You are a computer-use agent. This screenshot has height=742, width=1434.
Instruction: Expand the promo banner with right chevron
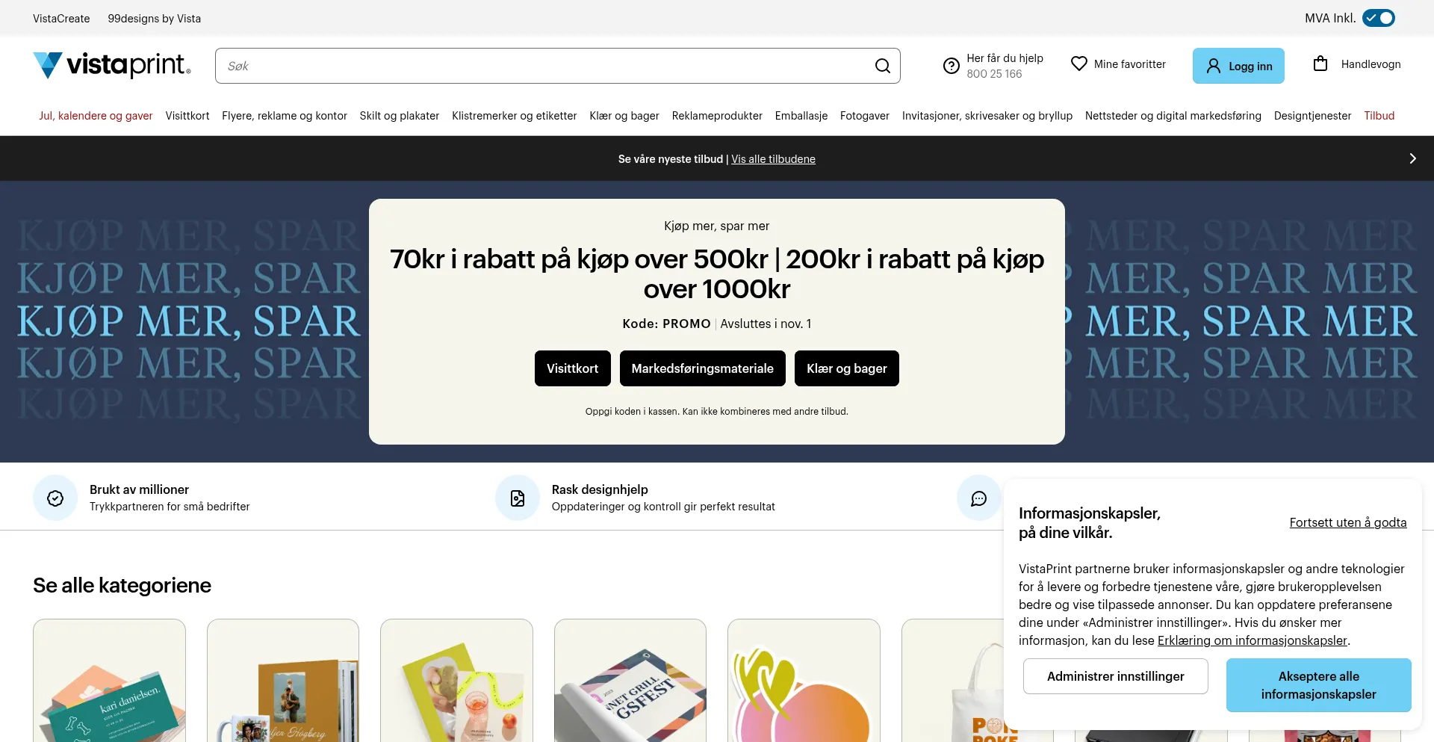point(1412,158)
